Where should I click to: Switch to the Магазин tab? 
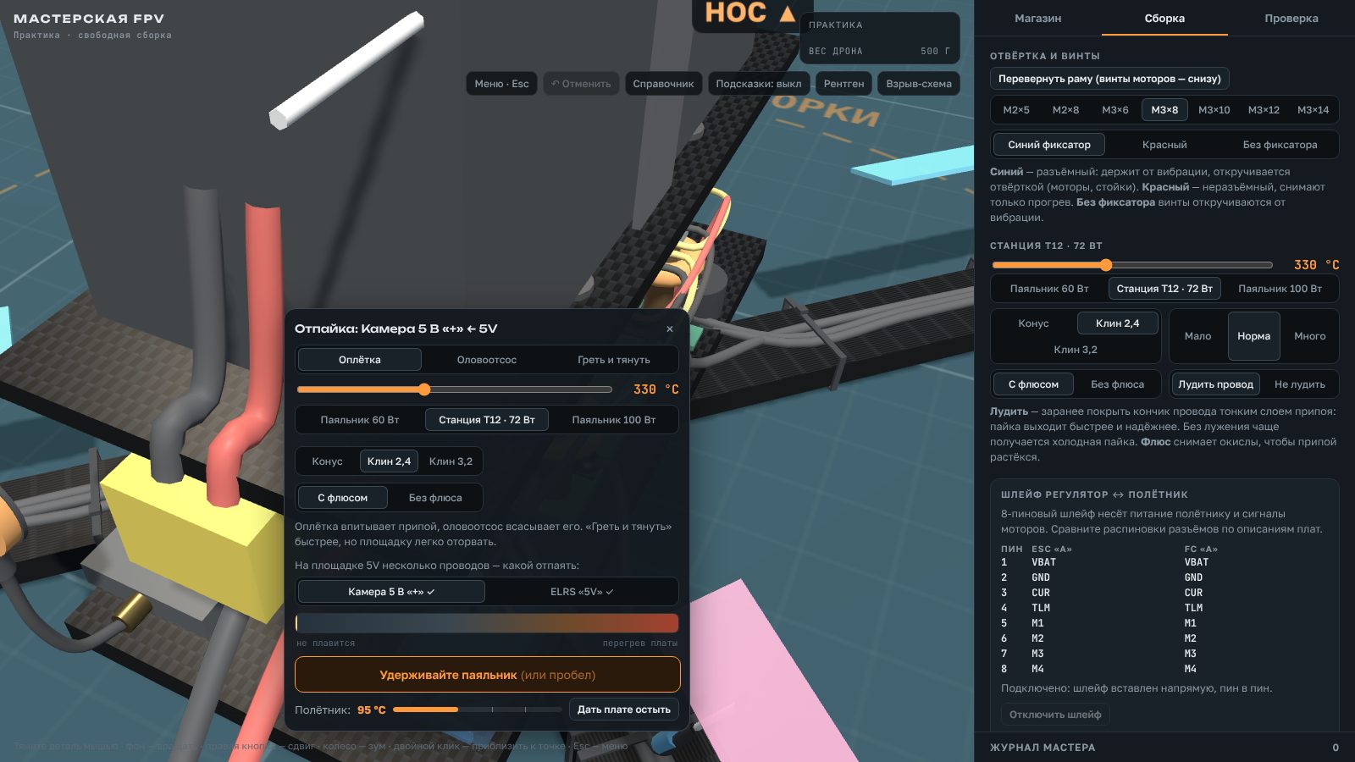pos(1037,18)
